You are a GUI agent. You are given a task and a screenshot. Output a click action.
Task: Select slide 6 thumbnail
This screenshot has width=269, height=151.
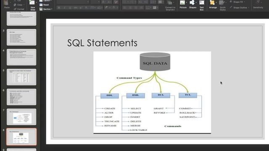(x=21, y=97)
